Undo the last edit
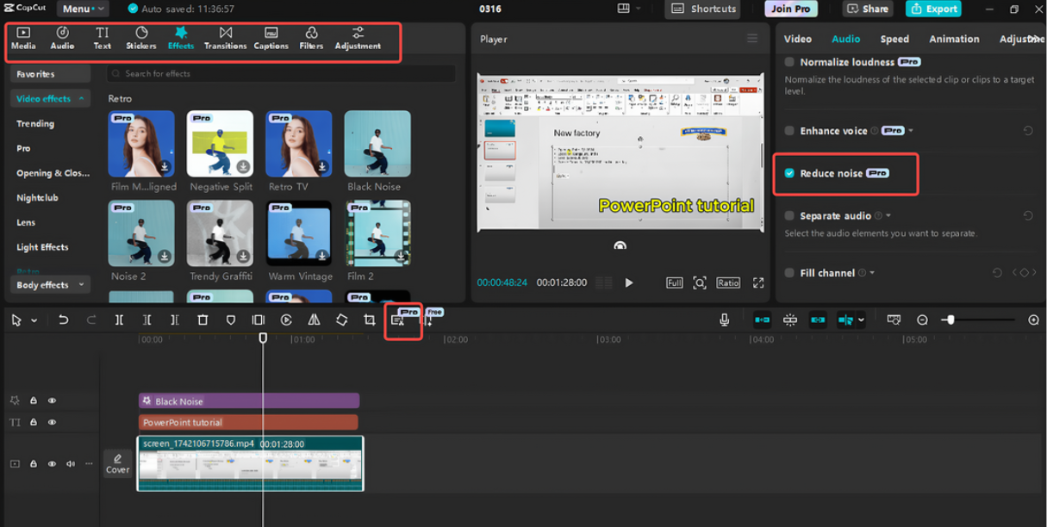This screenshot has height=527, width=1047. point(63,319)
